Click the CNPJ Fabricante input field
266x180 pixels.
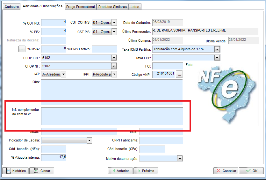pyautogui.click(x=161, y=140)
